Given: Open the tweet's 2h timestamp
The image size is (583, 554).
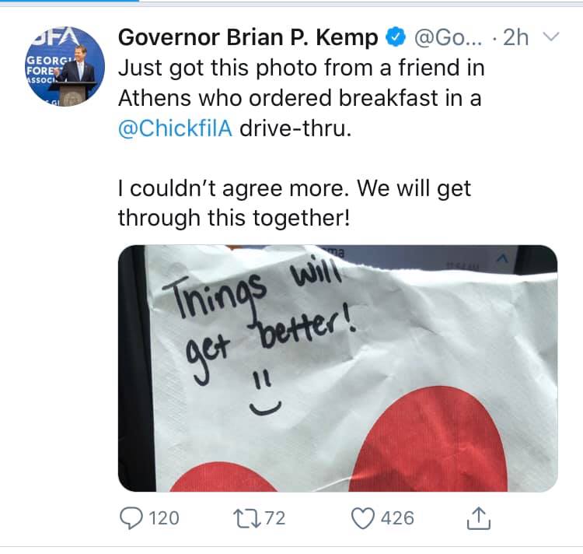Looking at the screenshot, I should (516, 37).
